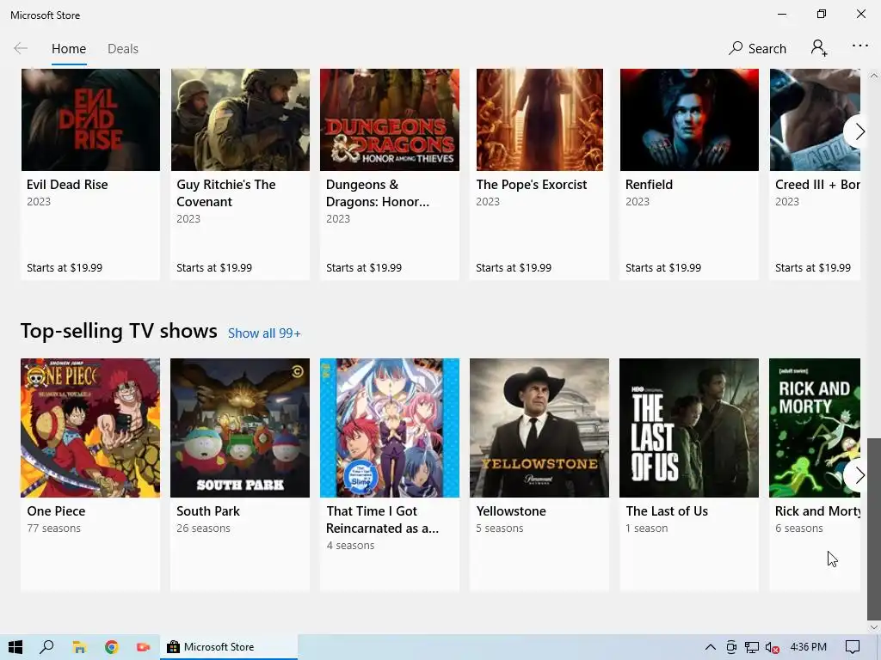Open network status tray icon
The width and height of the screenshot is (881, 660).
click(x=752, y=647)
